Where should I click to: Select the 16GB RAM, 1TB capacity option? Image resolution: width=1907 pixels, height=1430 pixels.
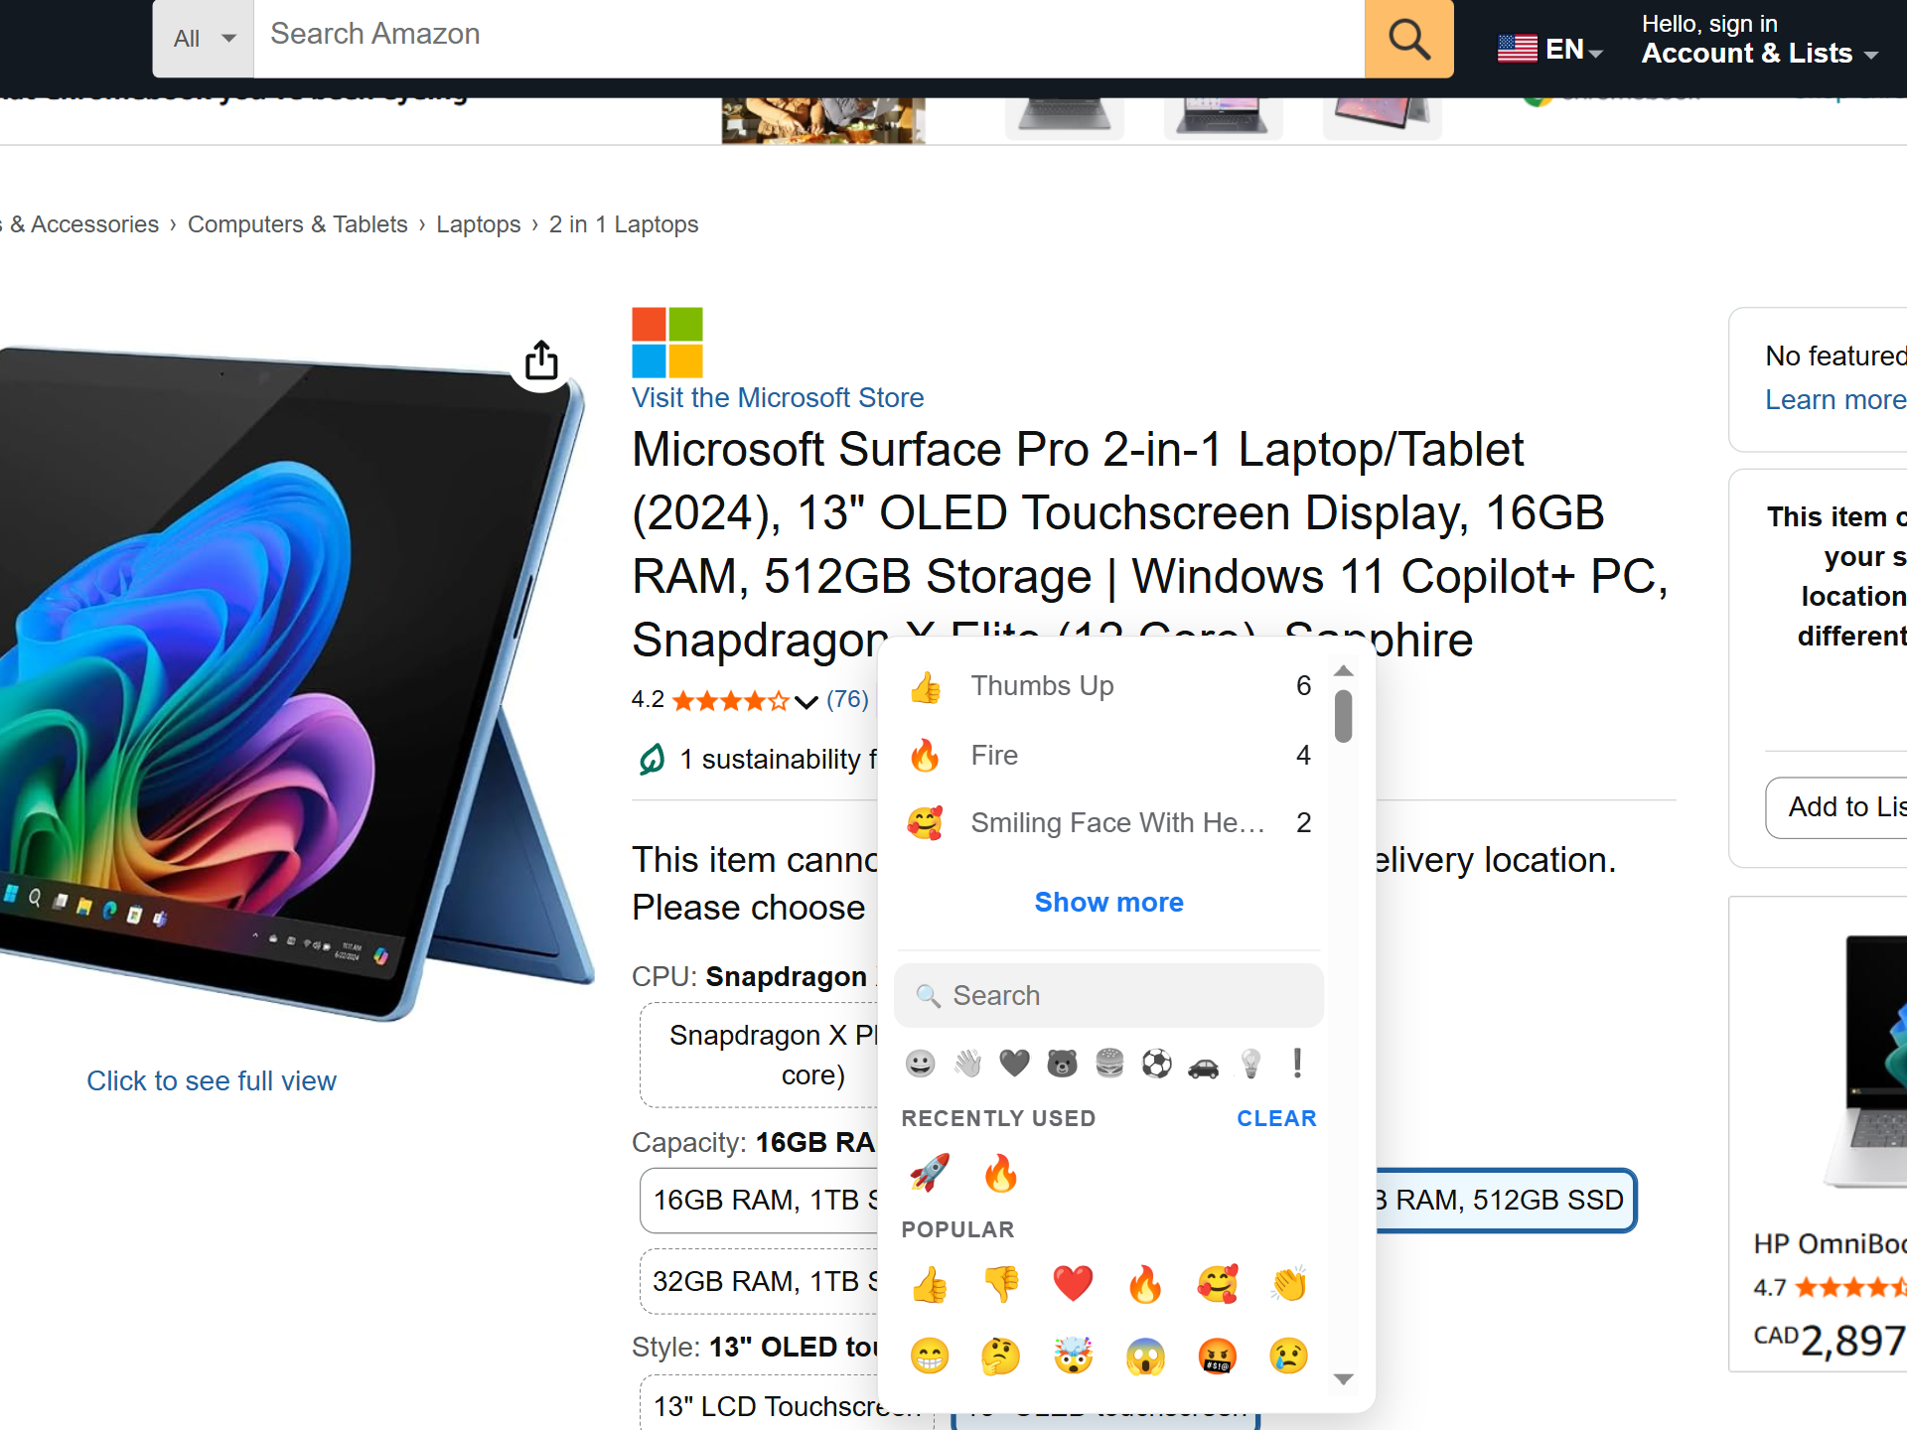(761, 1201)
